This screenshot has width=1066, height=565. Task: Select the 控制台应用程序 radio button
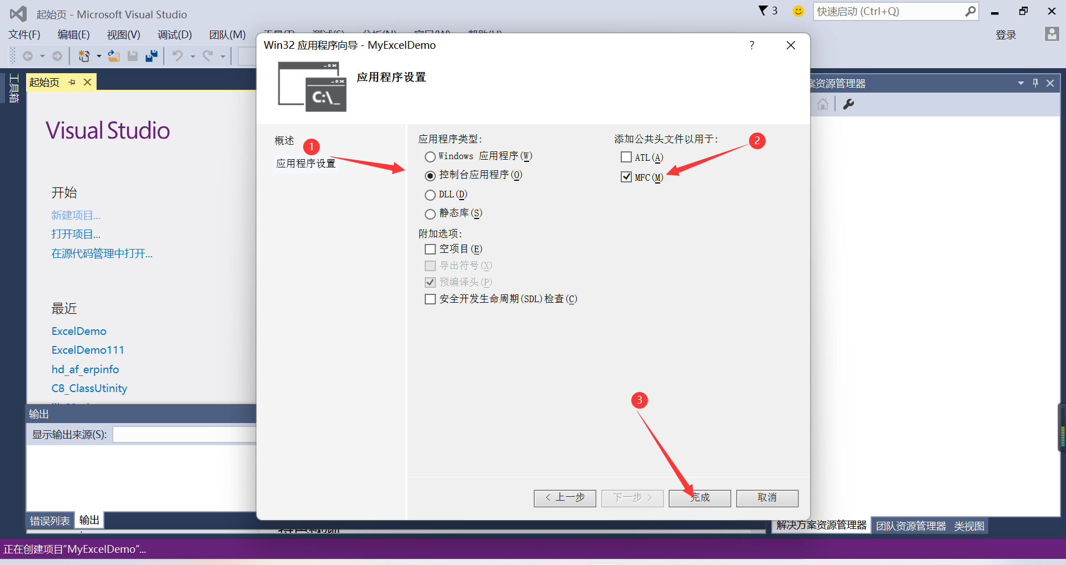430,176
